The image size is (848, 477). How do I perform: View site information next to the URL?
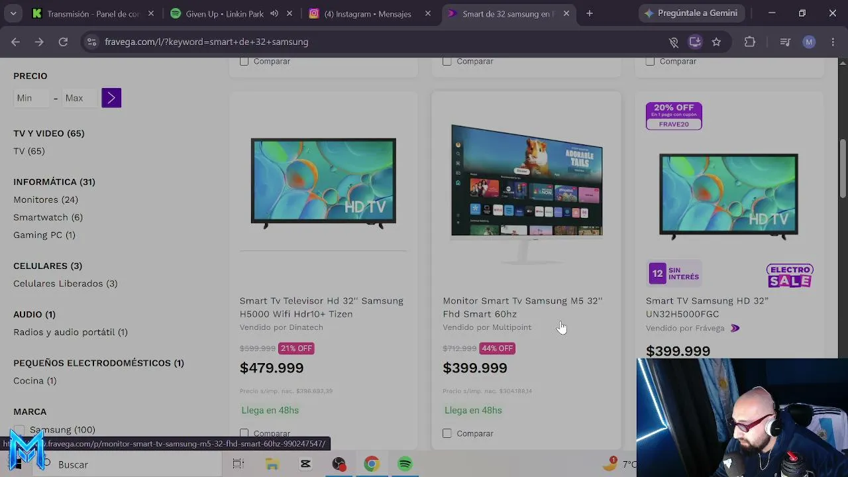[91, 42]
